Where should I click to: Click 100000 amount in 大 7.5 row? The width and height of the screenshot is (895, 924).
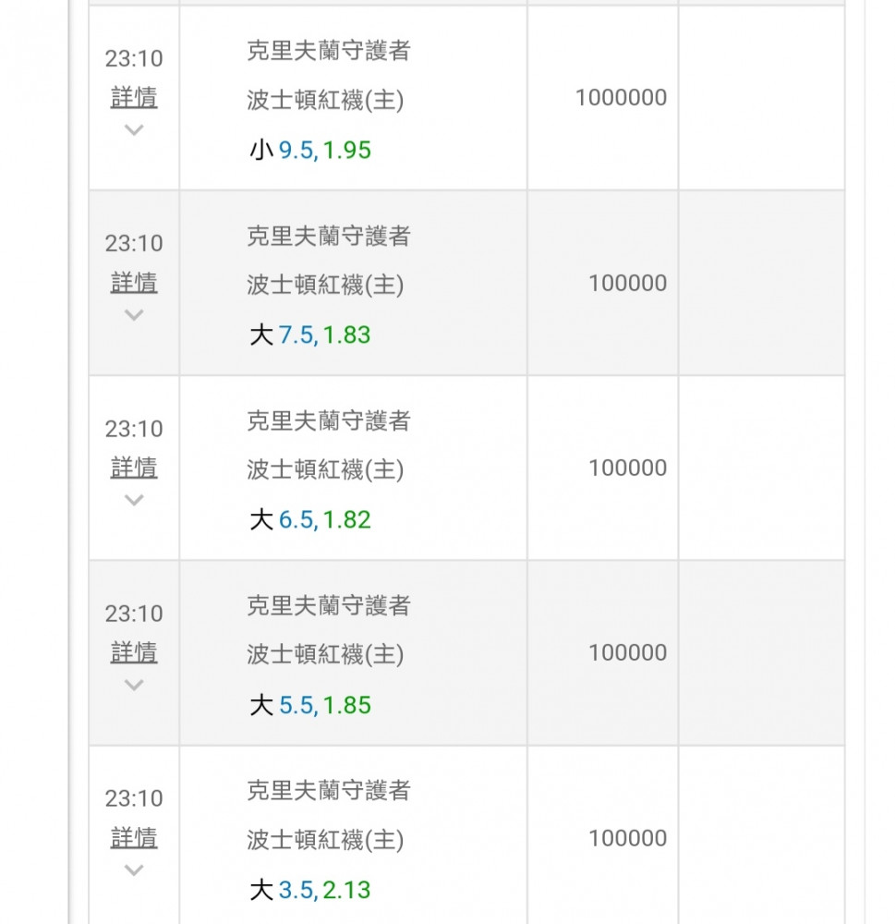point(627,283)
